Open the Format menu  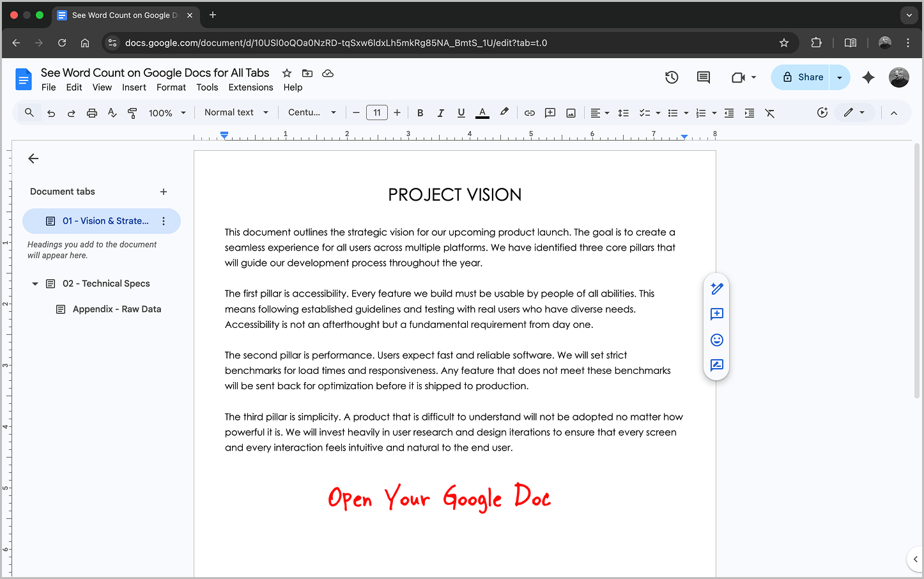pyautogui.click(x=171, y=88)
